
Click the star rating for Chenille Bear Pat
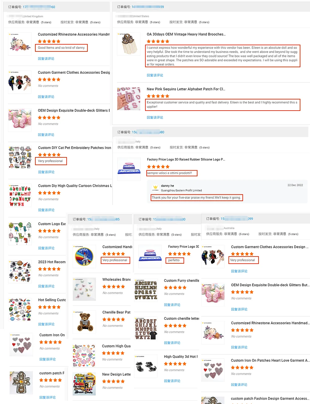point(114,319)
